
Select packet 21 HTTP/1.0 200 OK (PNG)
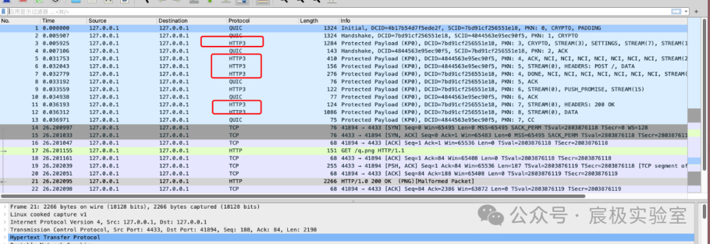[343, 182]
